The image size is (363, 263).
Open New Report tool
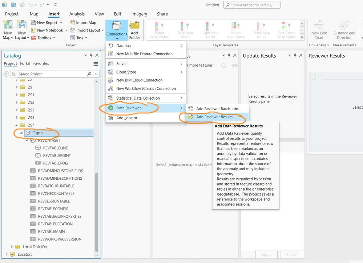pos(47,22)
